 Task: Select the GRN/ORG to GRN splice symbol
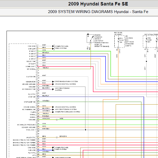pos(57,120)
